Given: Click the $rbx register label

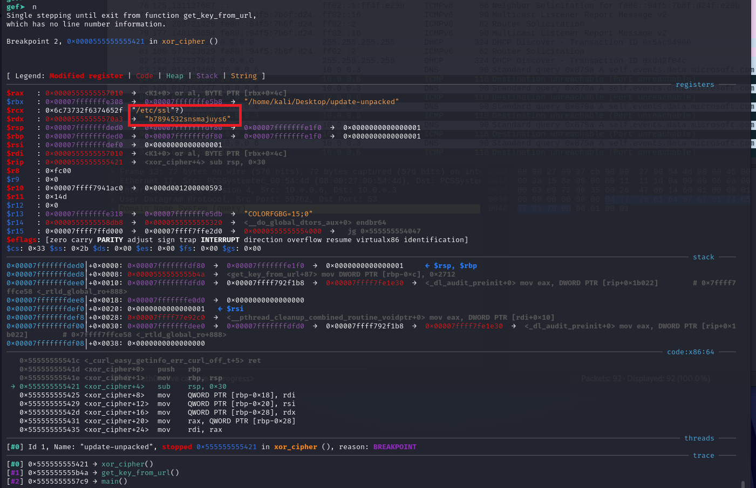Looking at the screenshot, I should pos(15,102).
